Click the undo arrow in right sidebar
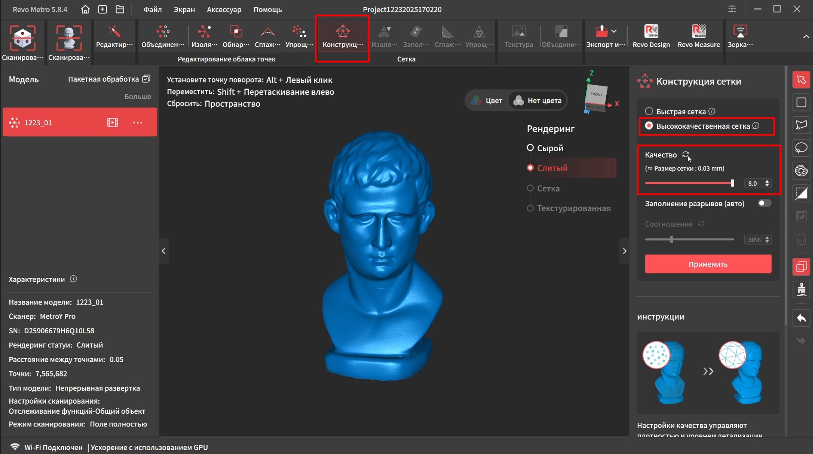The width and height of the screenshot is (813, 454). 801,318
